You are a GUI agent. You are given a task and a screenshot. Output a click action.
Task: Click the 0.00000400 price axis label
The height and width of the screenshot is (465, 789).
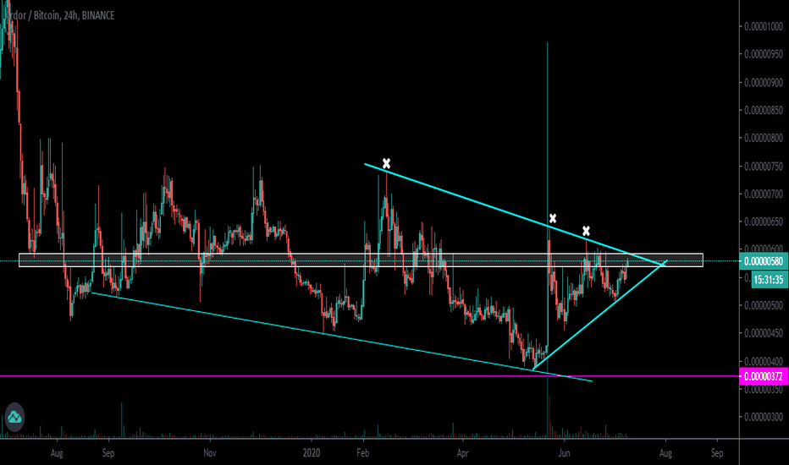764,361
